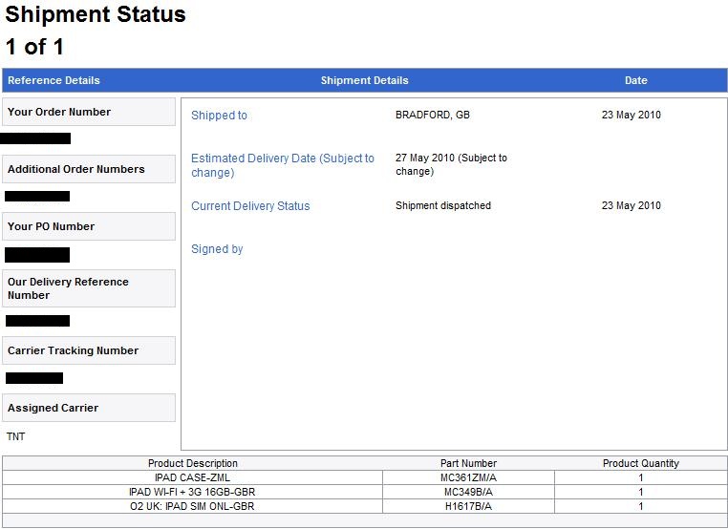Click the 'Shipment Details' header
This screenshot has height=529, width=728.
pos(364,81)
